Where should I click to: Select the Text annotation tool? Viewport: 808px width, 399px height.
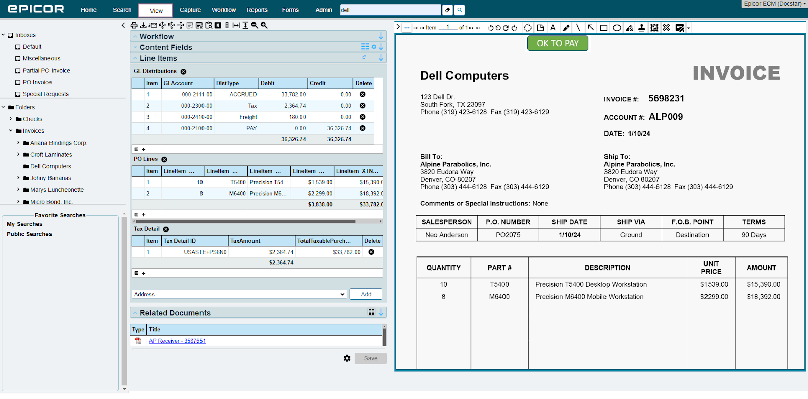click(553, 28)
